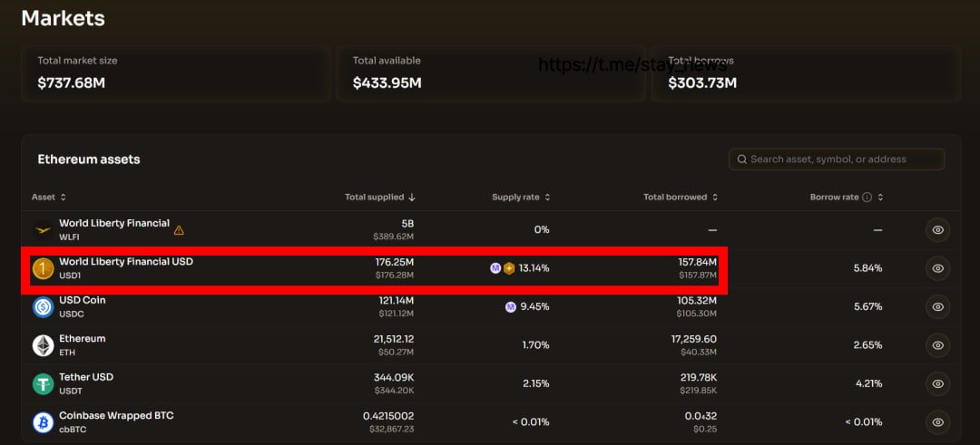Click Tether borrow rate 4.21%
This screenshot has height=445, width=980.
[868, 383]
